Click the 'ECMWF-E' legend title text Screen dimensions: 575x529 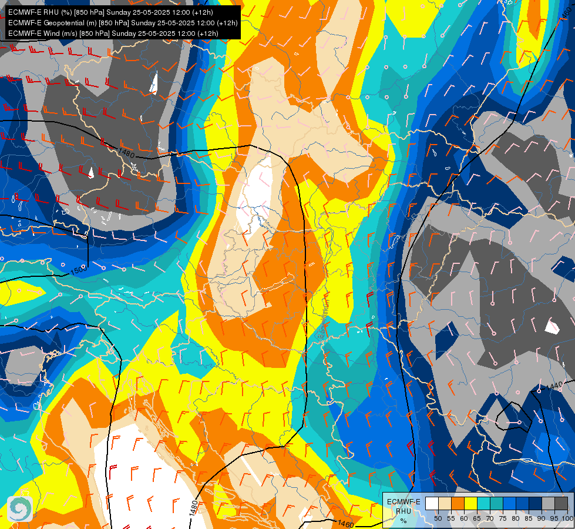(403, 502)
